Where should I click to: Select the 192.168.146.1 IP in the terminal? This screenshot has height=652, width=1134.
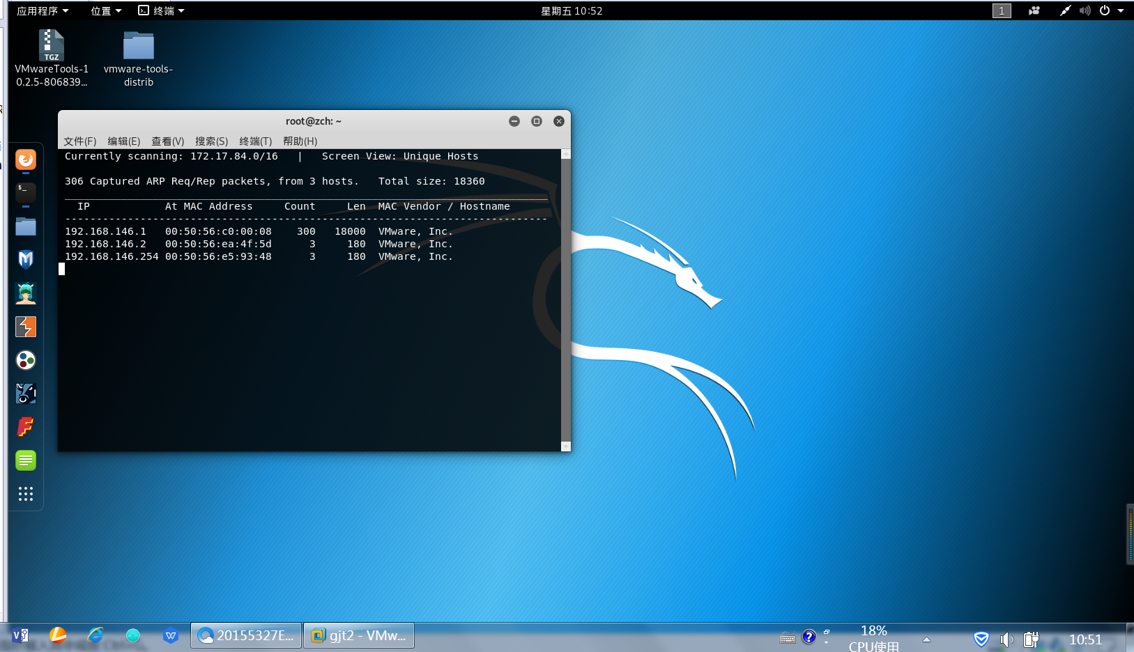(106, 231)
